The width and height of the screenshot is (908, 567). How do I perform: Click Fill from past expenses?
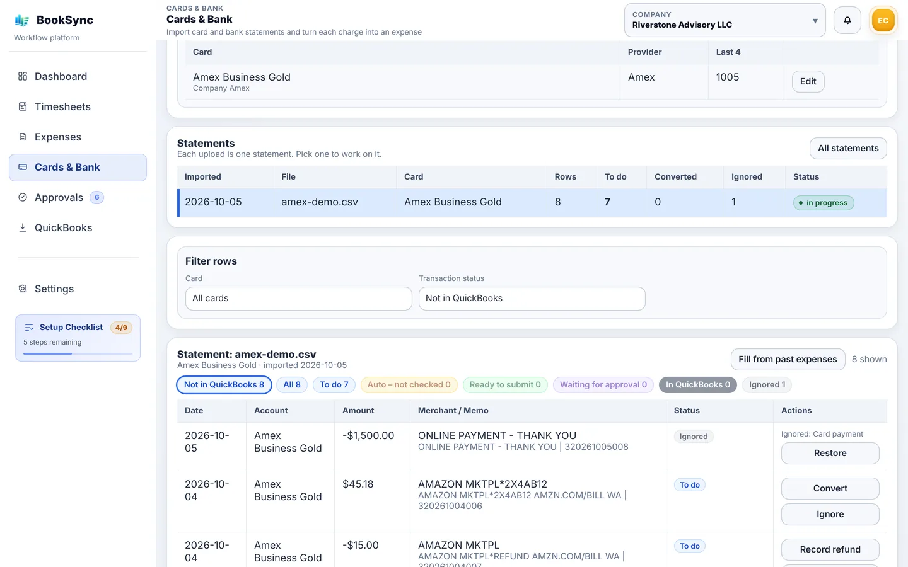(788, 359)
